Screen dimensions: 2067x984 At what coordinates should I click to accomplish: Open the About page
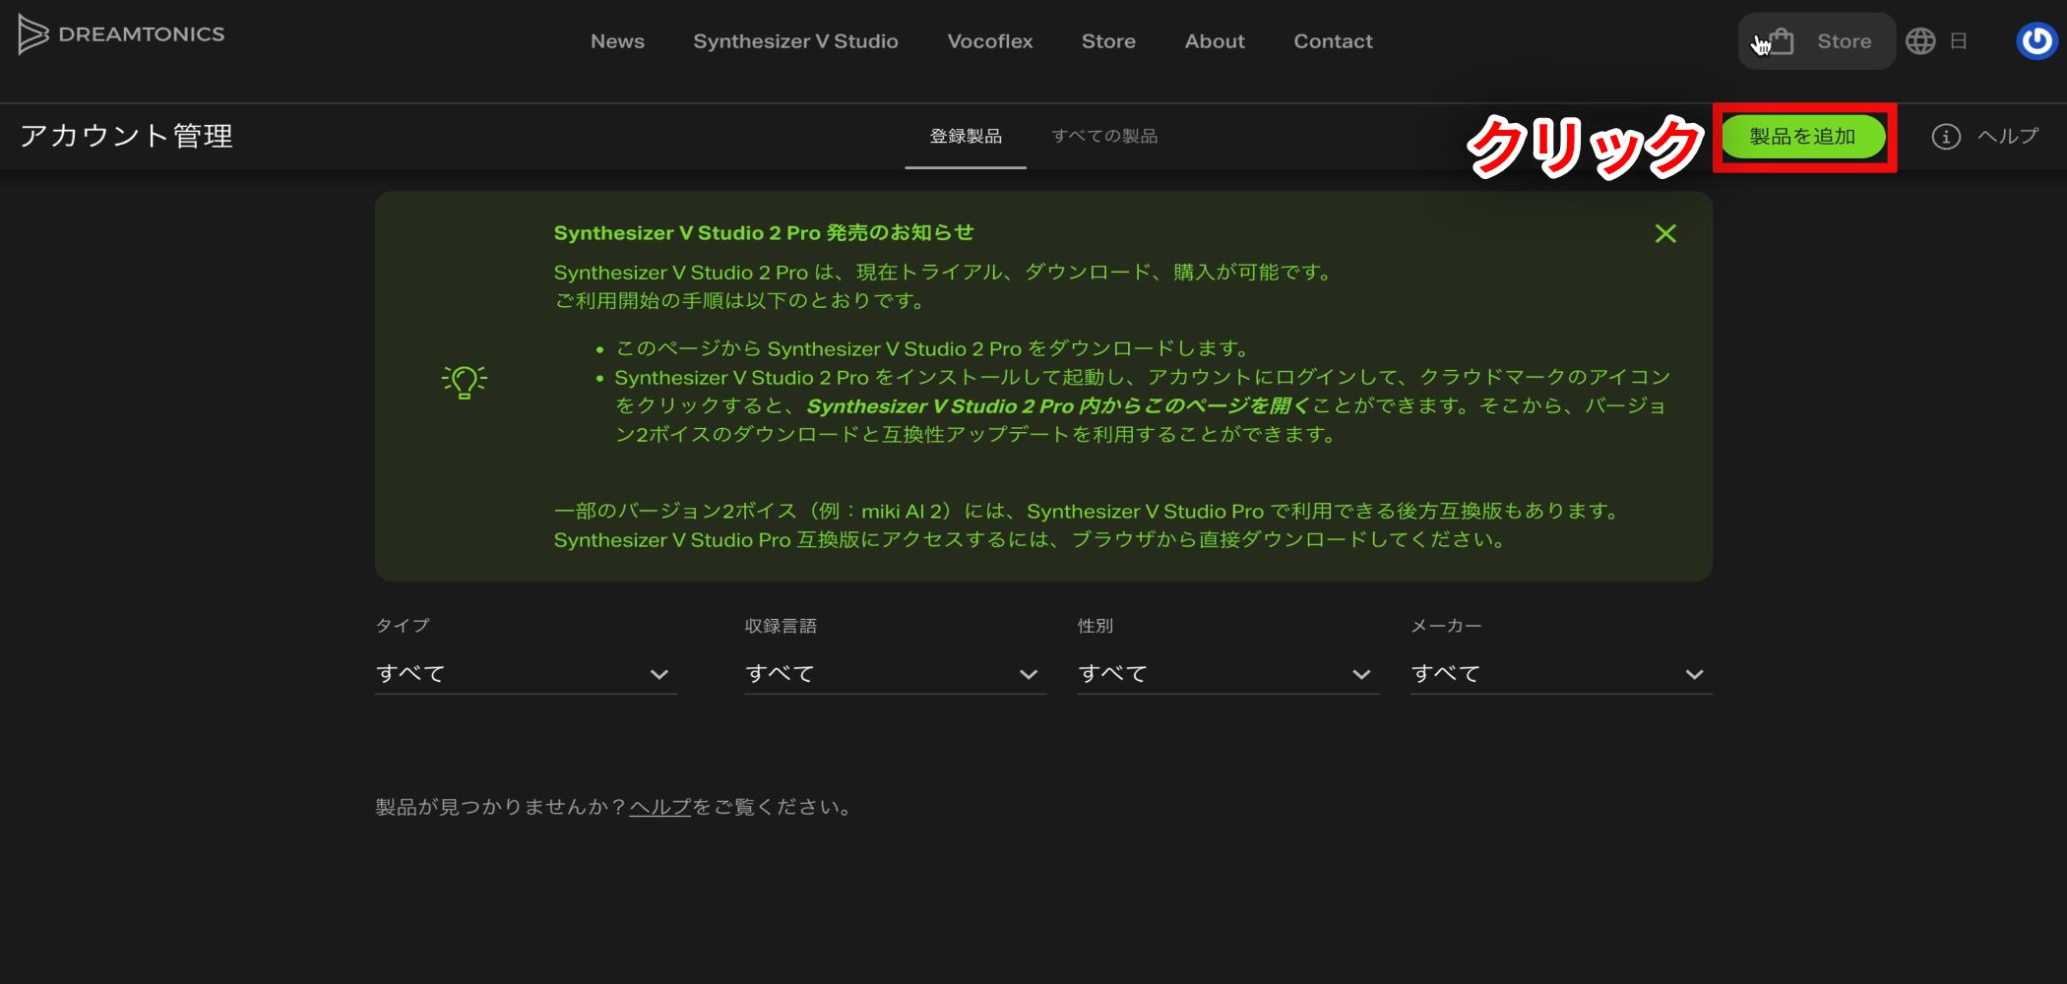[1215, 41]
